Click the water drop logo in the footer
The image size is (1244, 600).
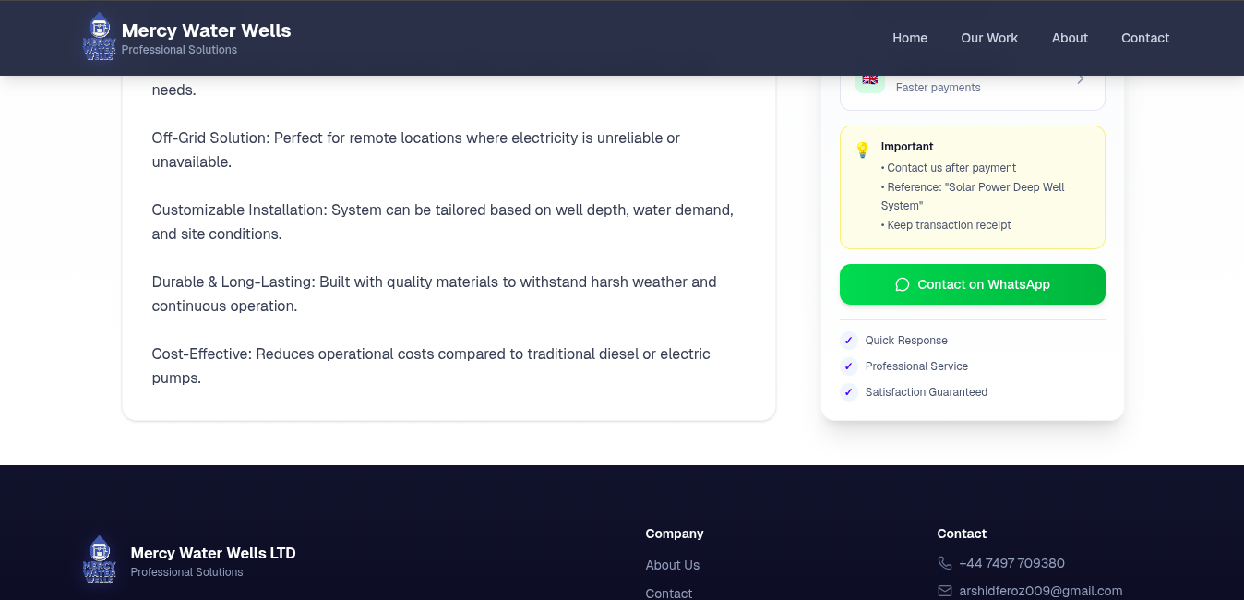point(99,559)
